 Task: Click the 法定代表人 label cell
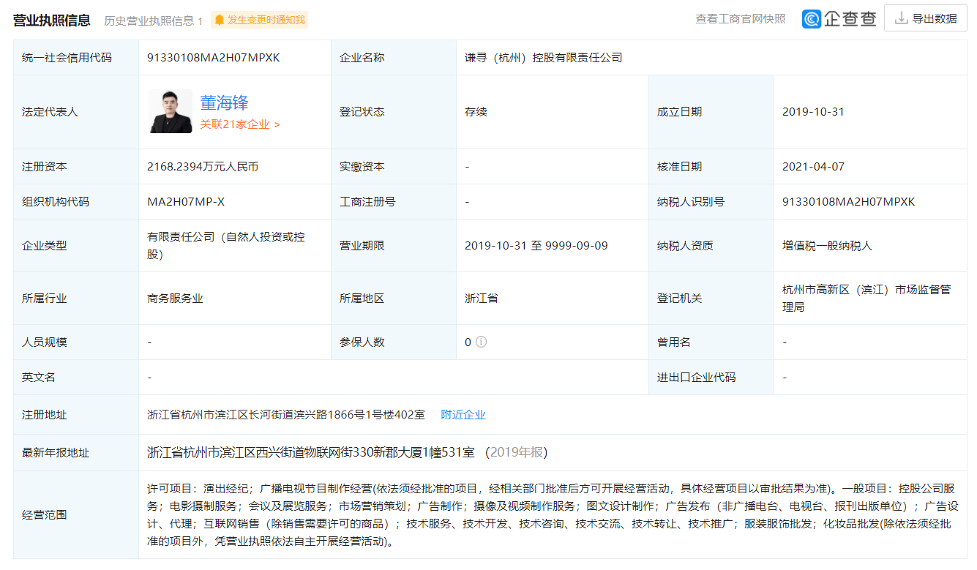point(76,112)
